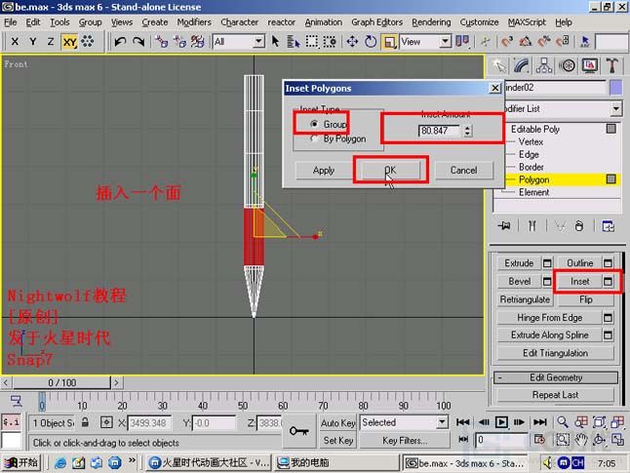Click the Pan hand viewport control
The image size is (630, 473).
[x=581, y=440]
